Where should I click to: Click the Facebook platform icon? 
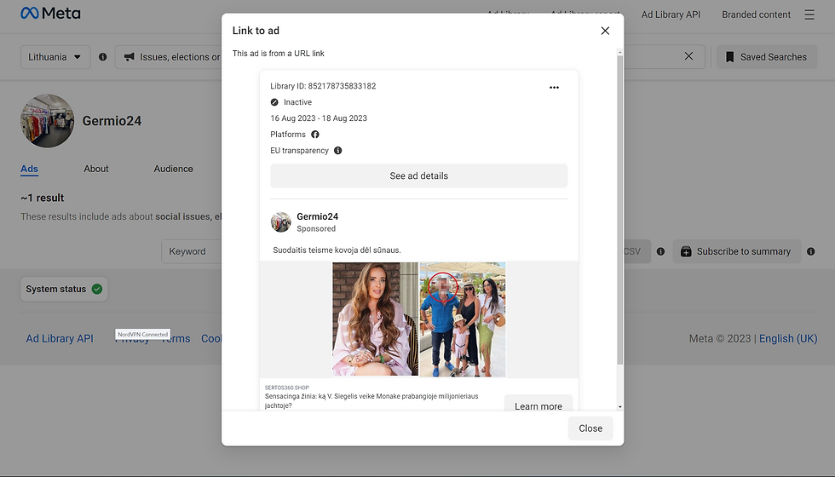(x=315, y=135)
